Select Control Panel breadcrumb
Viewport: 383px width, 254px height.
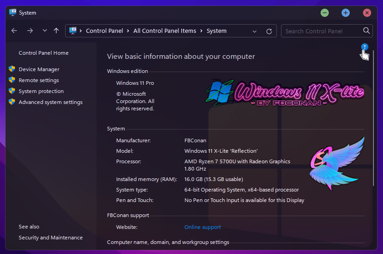pos(104,31)
